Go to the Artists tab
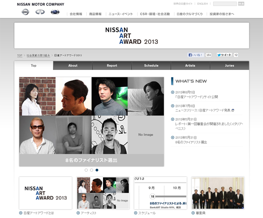 tap(190, 66)
